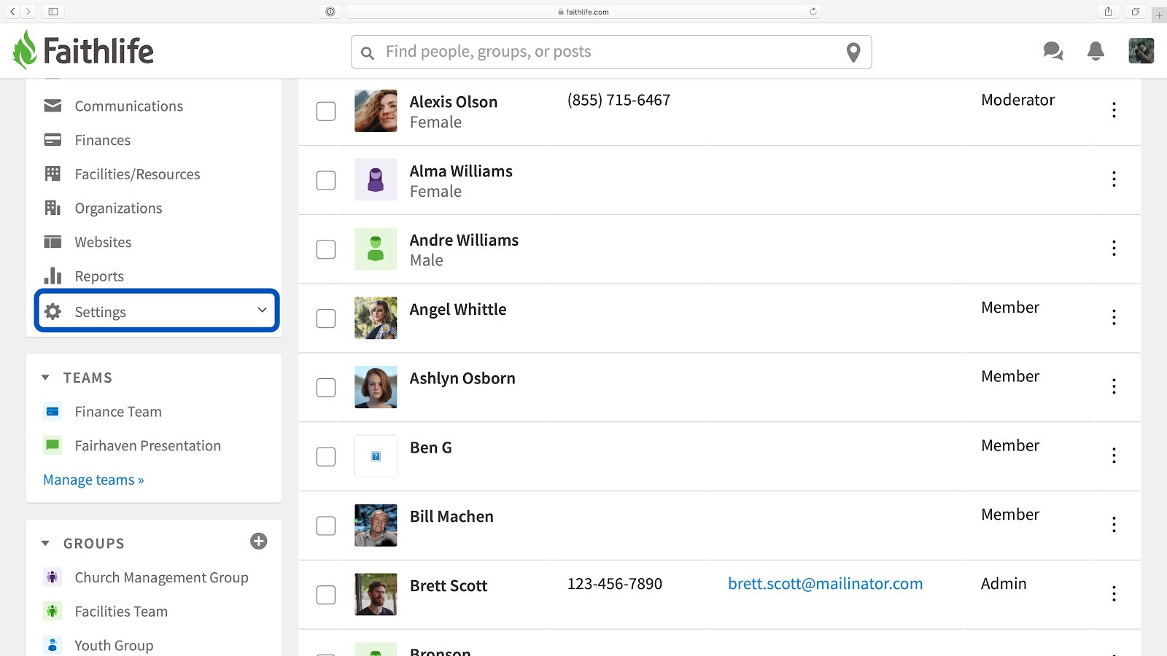This screenshot has height=656, width=1167.
Task: Click the Manage teams link
Action: (93, 480)
